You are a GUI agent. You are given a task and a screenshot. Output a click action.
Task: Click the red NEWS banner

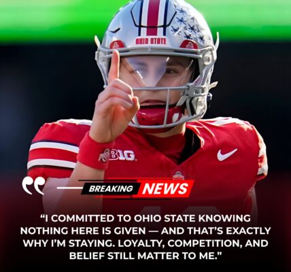[x=166, y=188]
